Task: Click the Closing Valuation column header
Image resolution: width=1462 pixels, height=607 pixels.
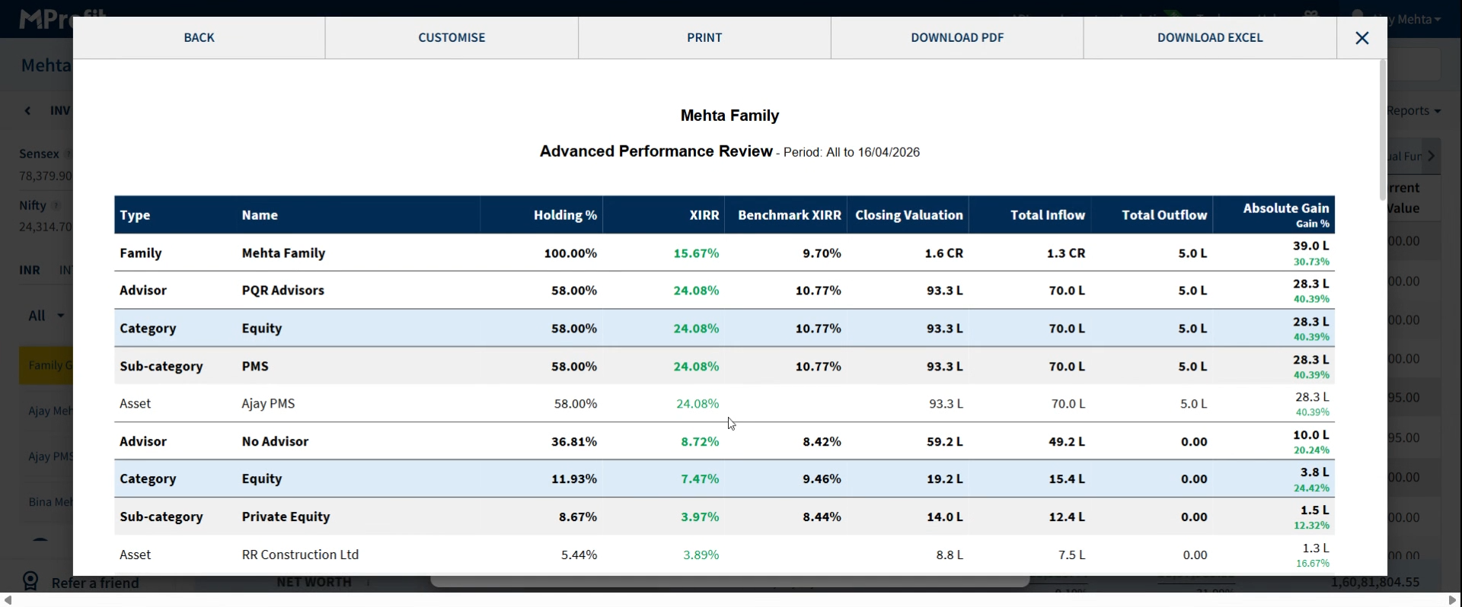Action: point(908,215)
